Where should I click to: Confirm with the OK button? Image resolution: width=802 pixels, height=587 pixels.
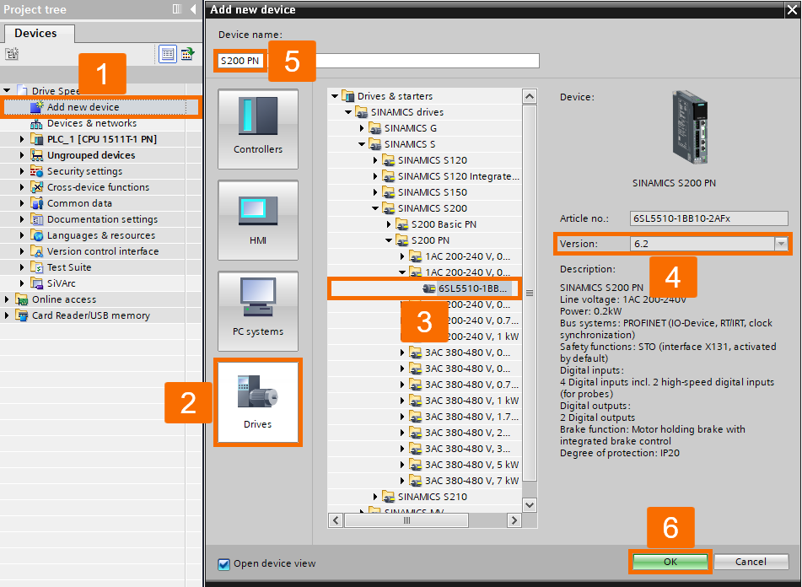click(670, 562)
